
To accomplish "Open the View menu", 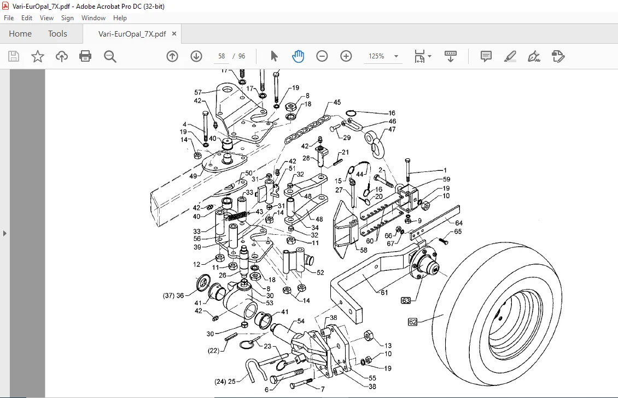I will point(46,17).
